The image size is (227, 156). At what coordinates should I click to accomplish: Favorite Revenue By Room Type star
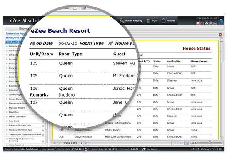click(43, 130)
